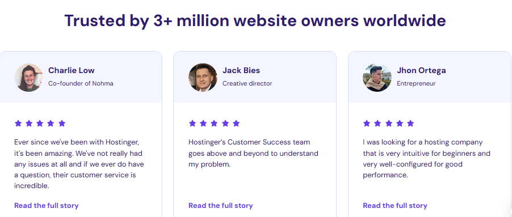
Task: Open Charlie Low's full story link
Action: [47, 206]
